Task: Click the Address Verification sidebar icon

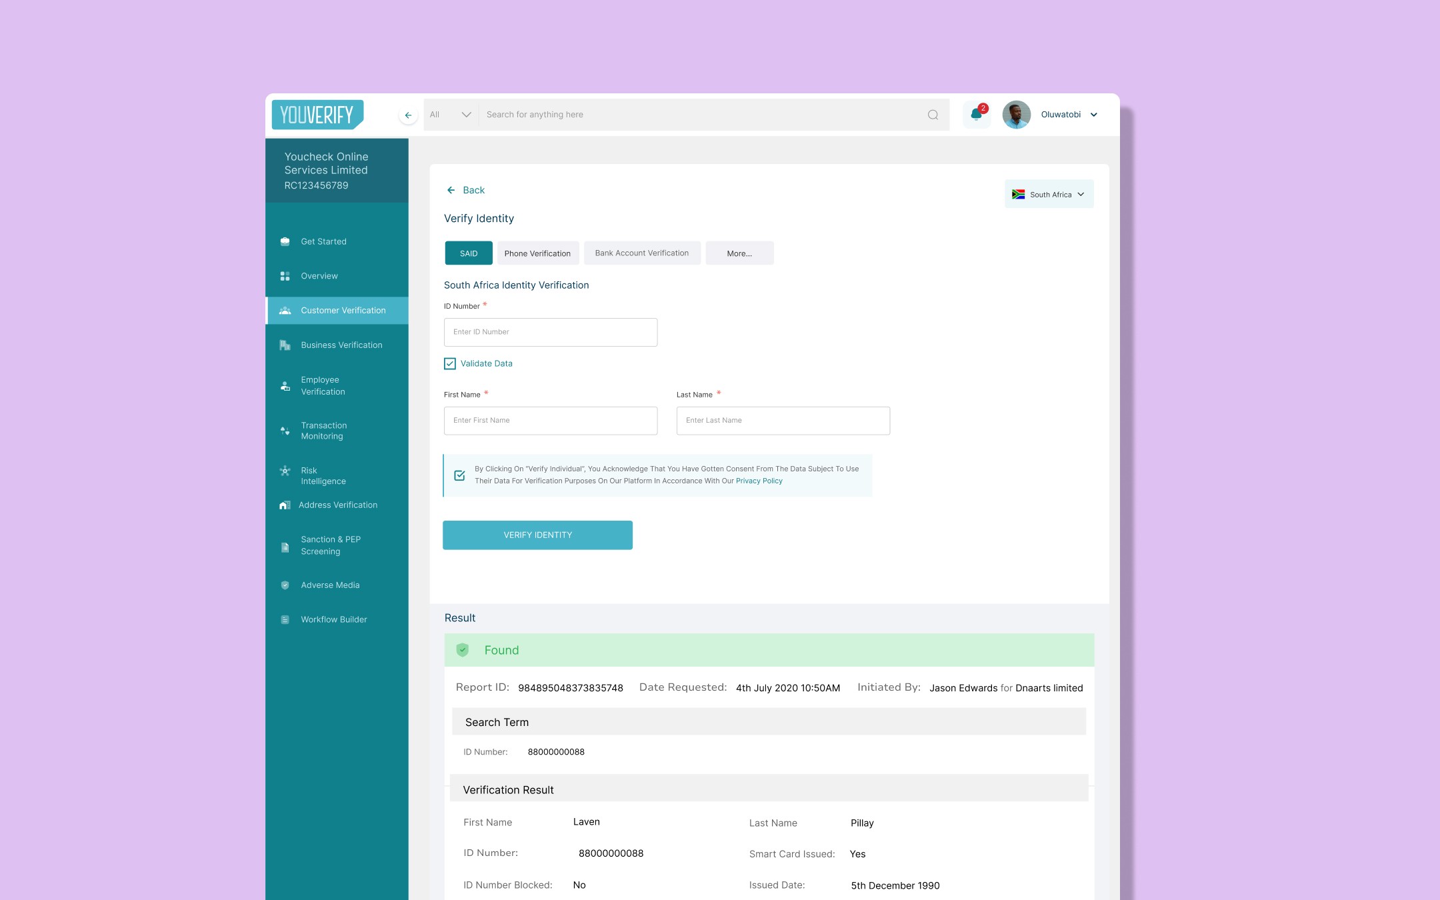Action: pyautogui.click(x=285, y=505)
